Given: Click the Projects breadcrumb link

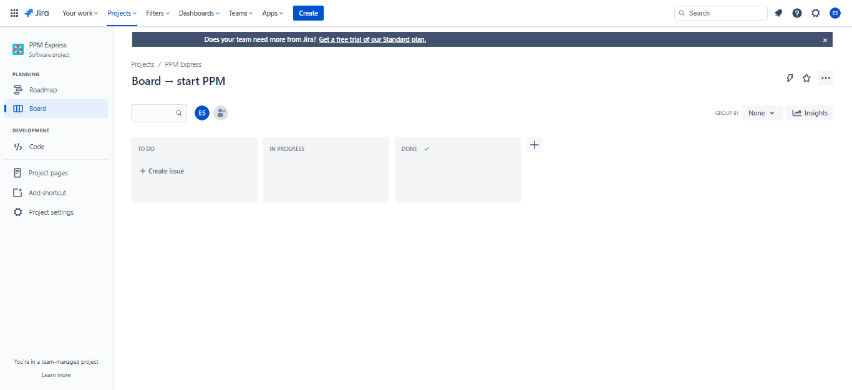Looking at the screenshot, I should click(142, 64).
